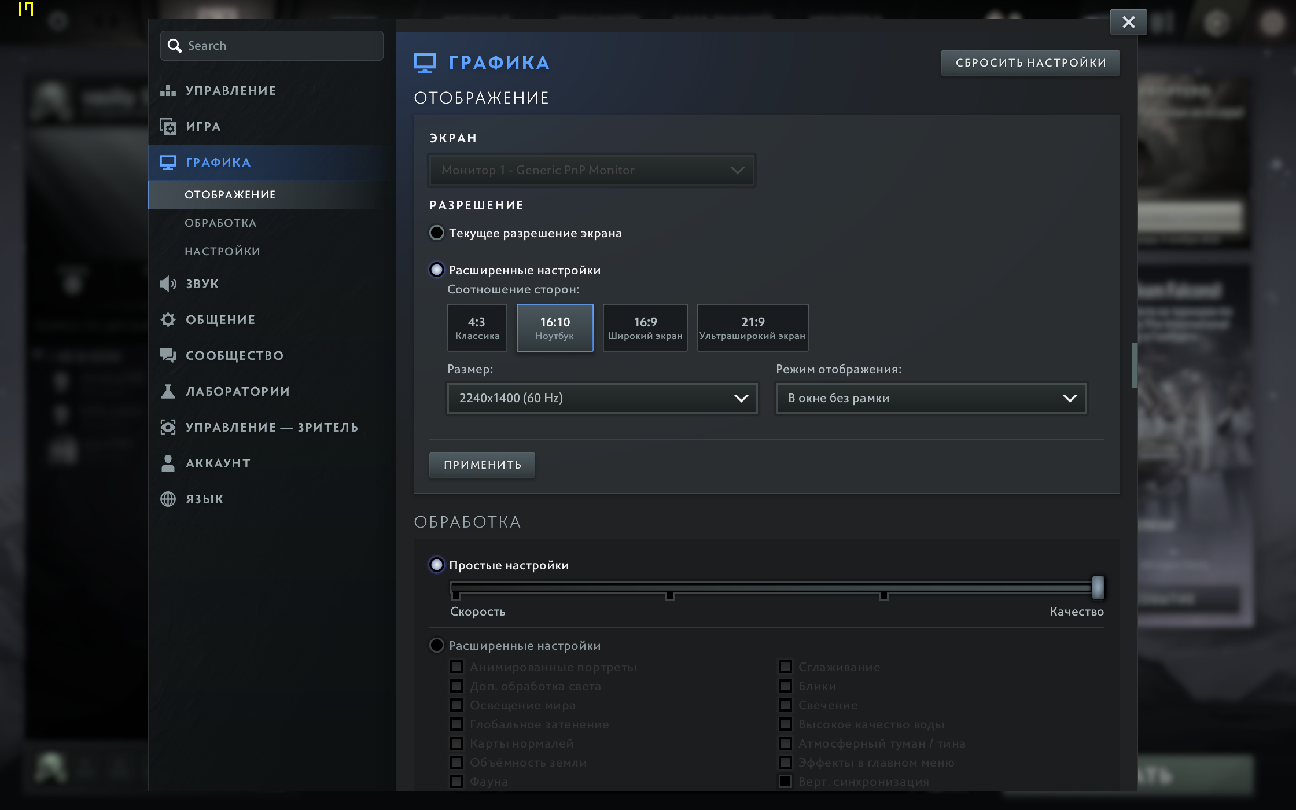This screenshot has width=1296, height=810.
Task: Open ОБЩЕНИЕ gear icon in sidebar
Action: click(168, 319)
